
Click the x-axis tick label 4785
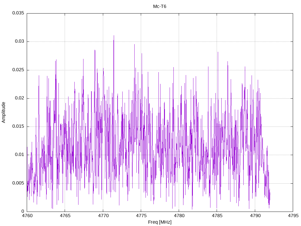217,216
